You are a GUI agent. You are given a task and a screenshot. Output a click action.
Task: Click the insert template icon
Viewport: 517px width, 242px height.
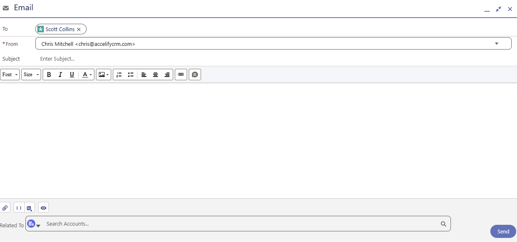click(x=30, y=208)
